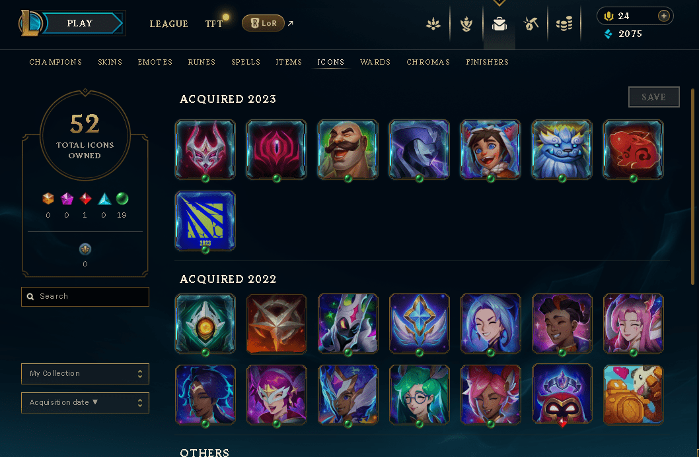This screenshot has height=457, width=699.
Task: Open the Profile laurel icon in top navigation
Action: pos(466,24)
